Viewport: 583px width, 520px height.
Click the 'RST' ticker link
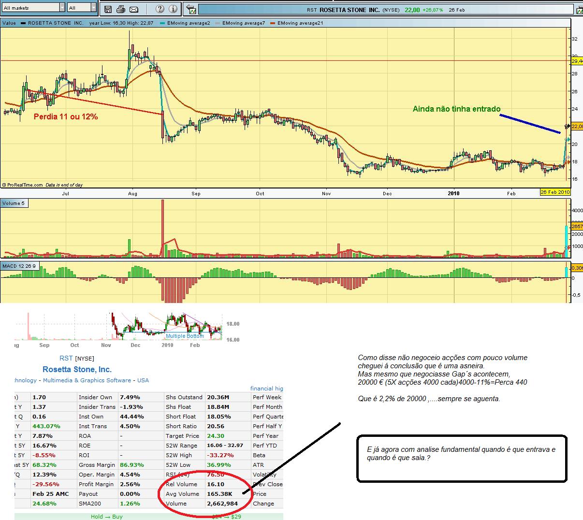(x=66, y=358)
